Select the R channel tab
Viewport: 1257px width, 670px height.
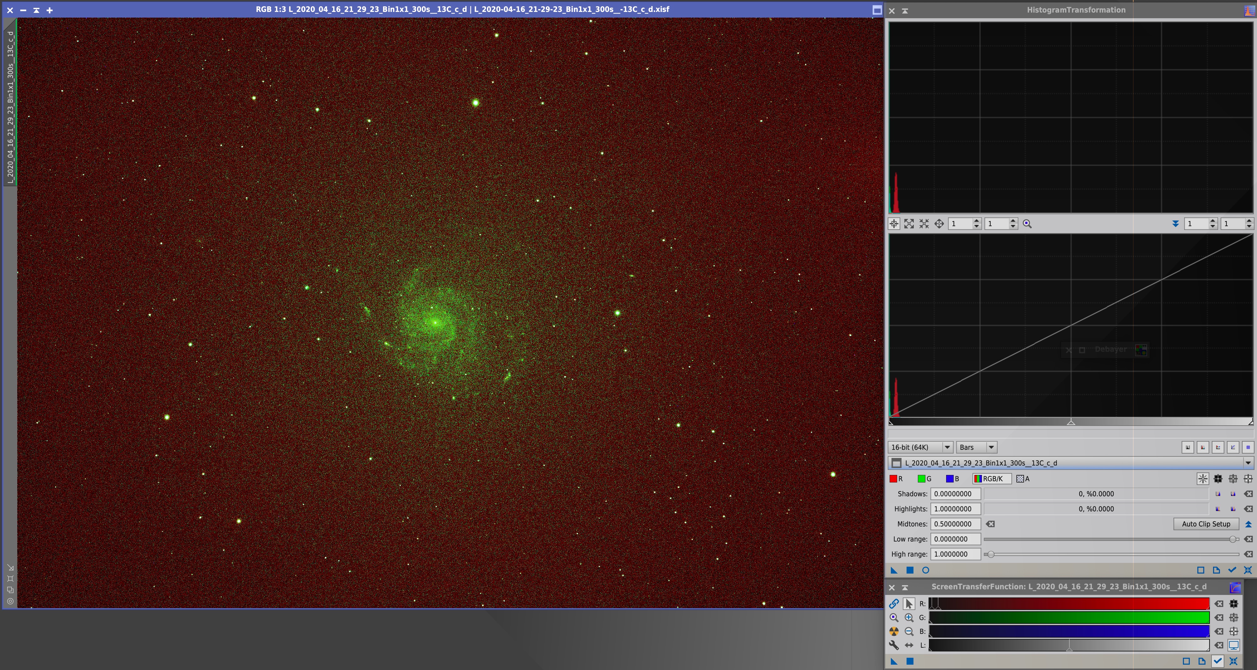[897, 479]
